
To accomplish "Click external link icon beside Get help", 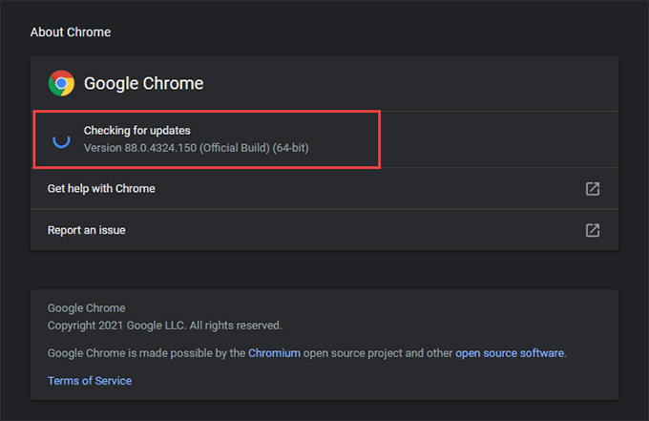I will (x=593, y=189).
